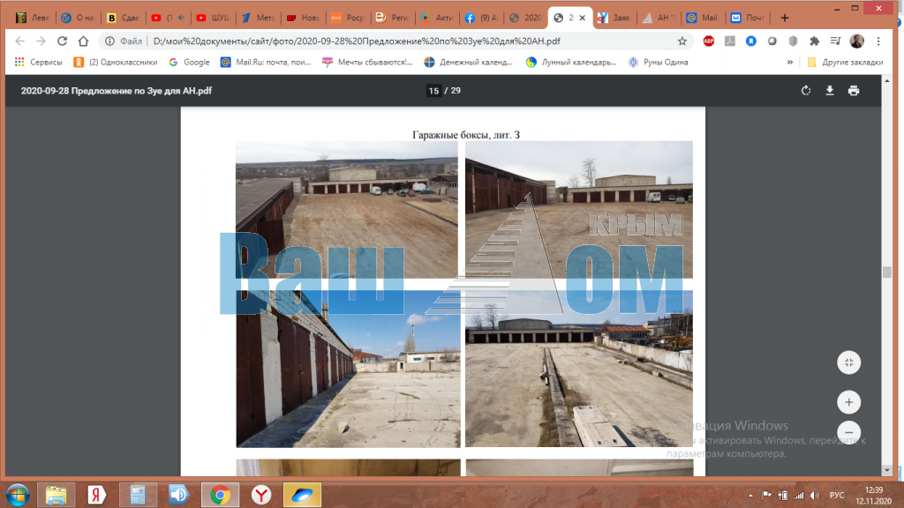Print the PDF document
The image size is (904, 508).
tap(854, 91)
